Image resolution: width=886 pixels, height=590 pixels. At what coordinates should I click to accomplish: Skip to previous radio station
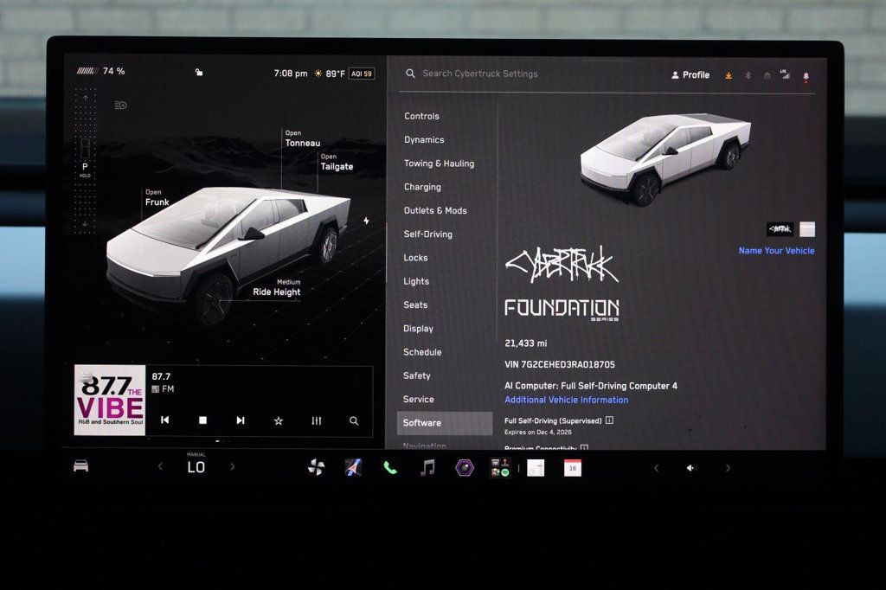click(x=165, y=420)
